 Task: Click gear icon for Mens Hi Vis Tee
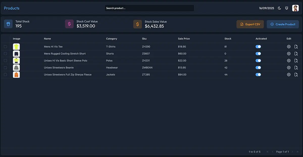point(289,47)
